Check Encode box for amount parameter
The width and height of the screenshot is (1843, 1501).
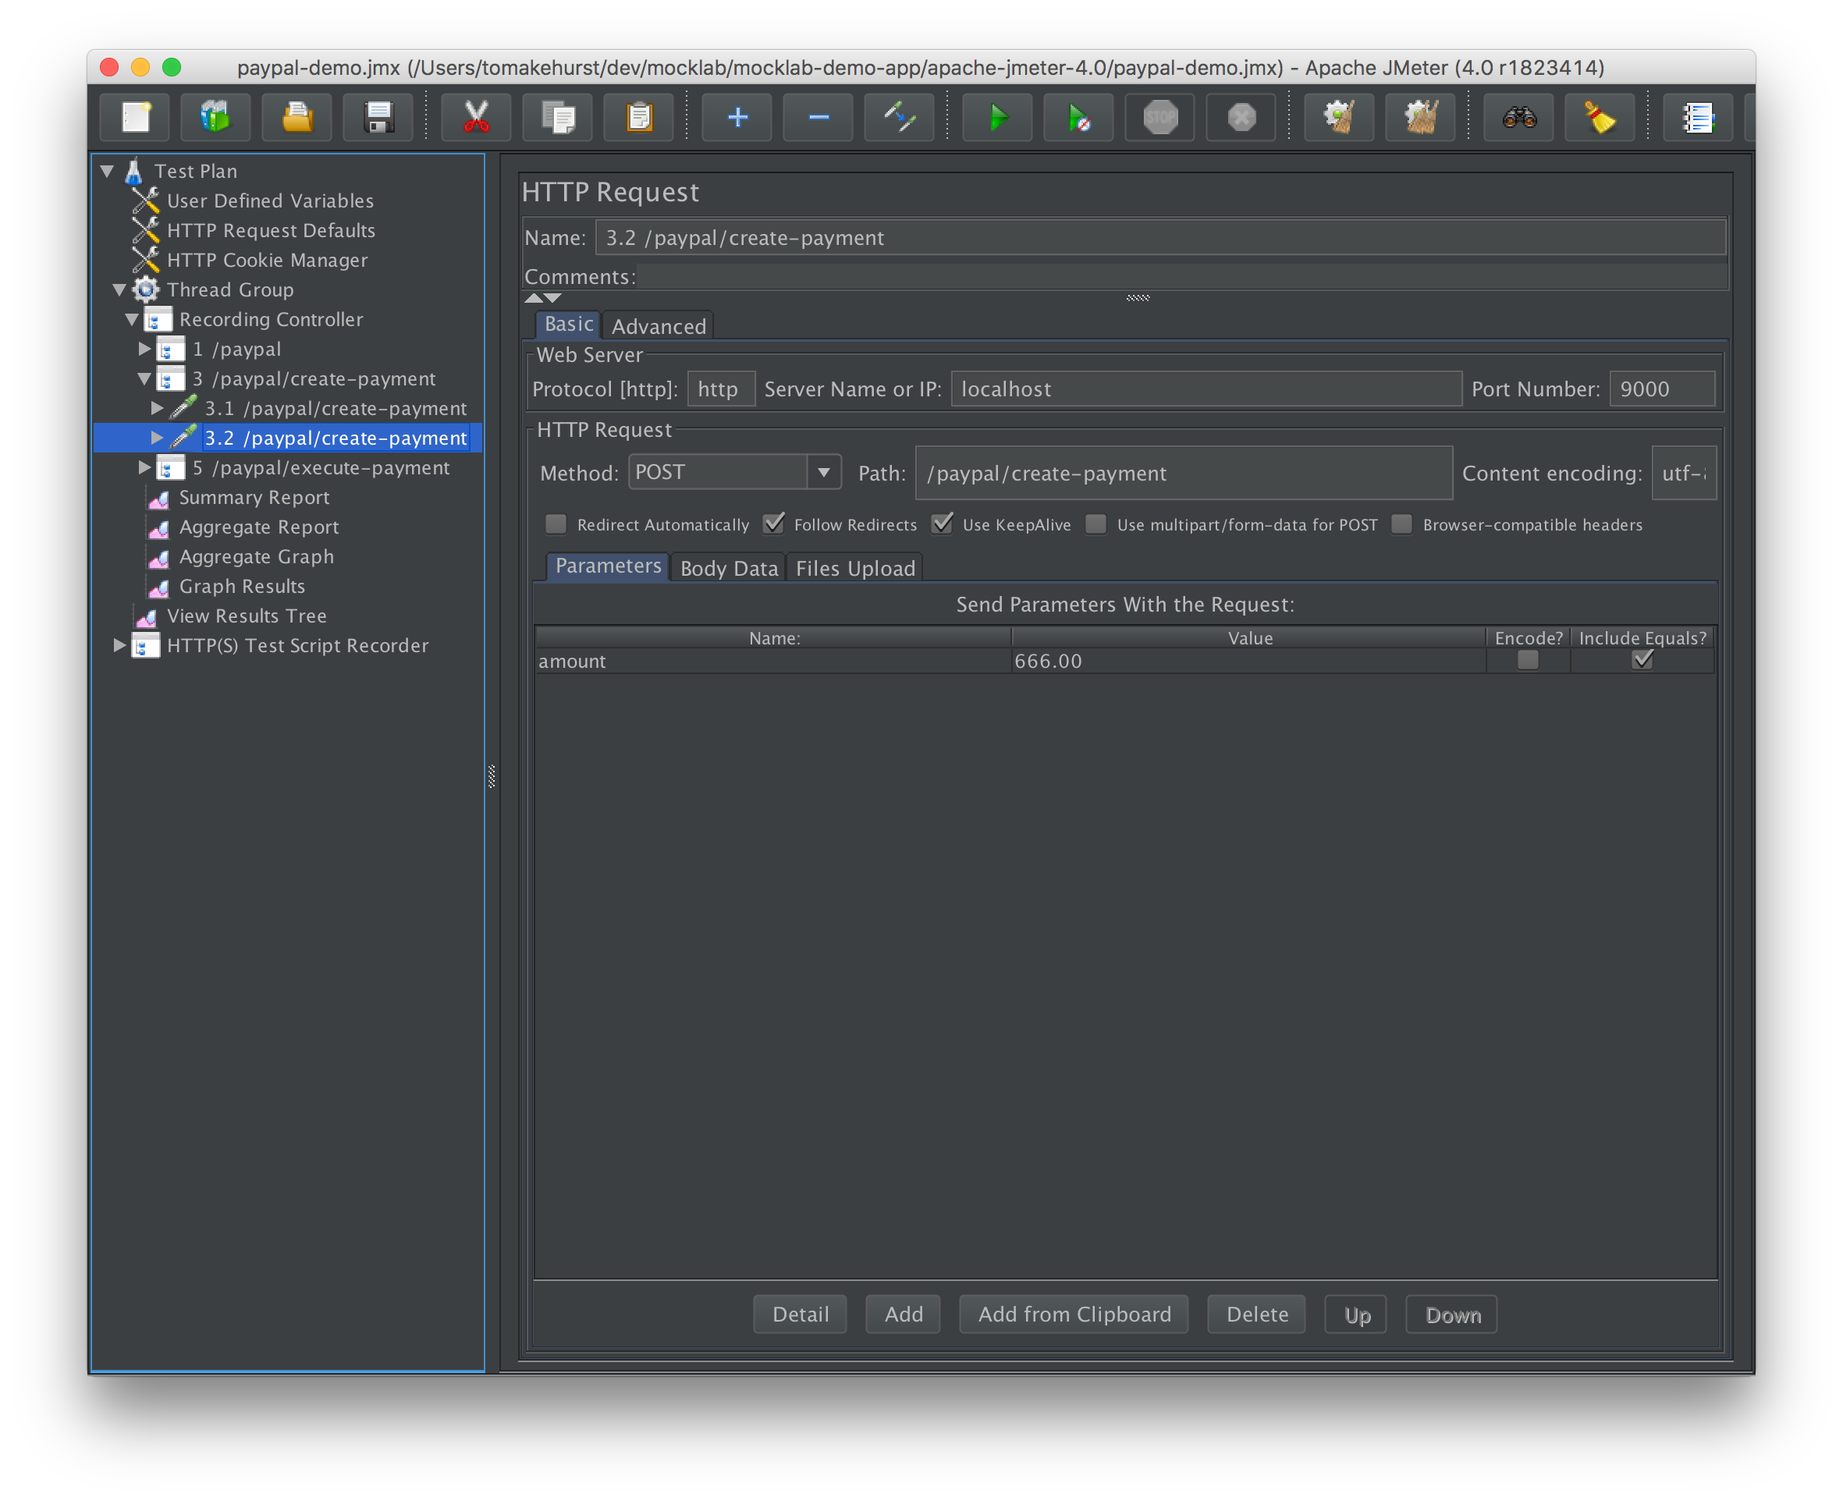[x=1527, y=661]
